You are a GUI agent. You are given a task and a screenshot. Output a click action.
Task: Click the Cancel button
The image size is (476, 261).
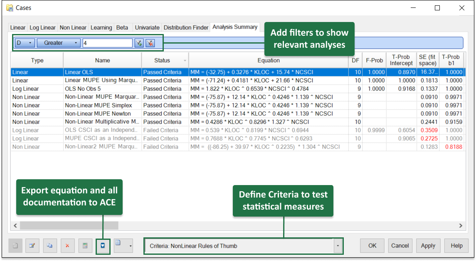tap(400, 246)
